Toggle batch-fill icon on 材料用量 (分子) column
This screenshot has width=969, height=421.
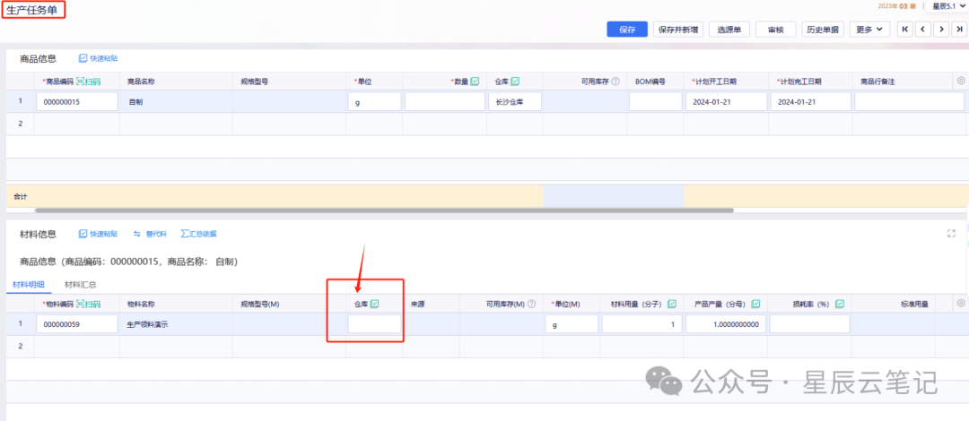[672, 305]
